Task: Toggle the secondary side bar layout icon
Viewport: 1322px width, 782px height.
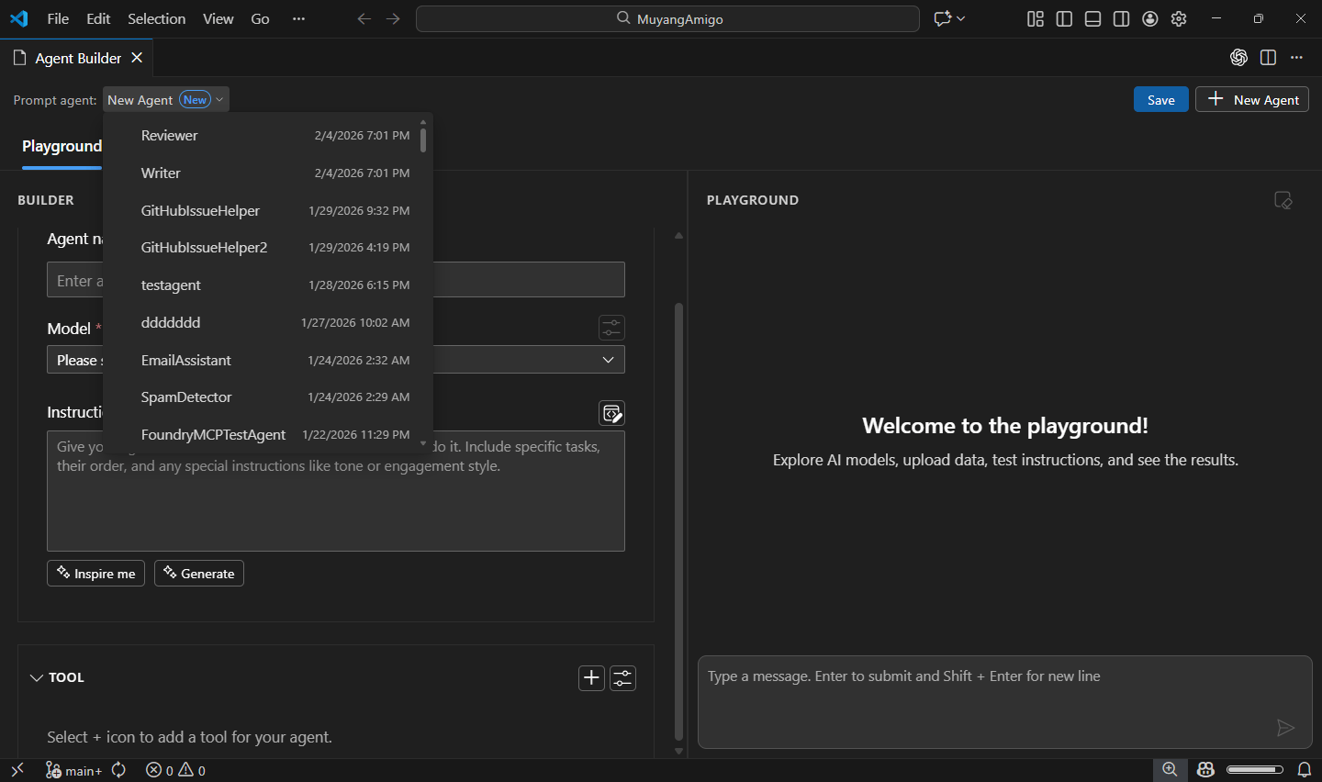Action: (x=1121, y=18)
